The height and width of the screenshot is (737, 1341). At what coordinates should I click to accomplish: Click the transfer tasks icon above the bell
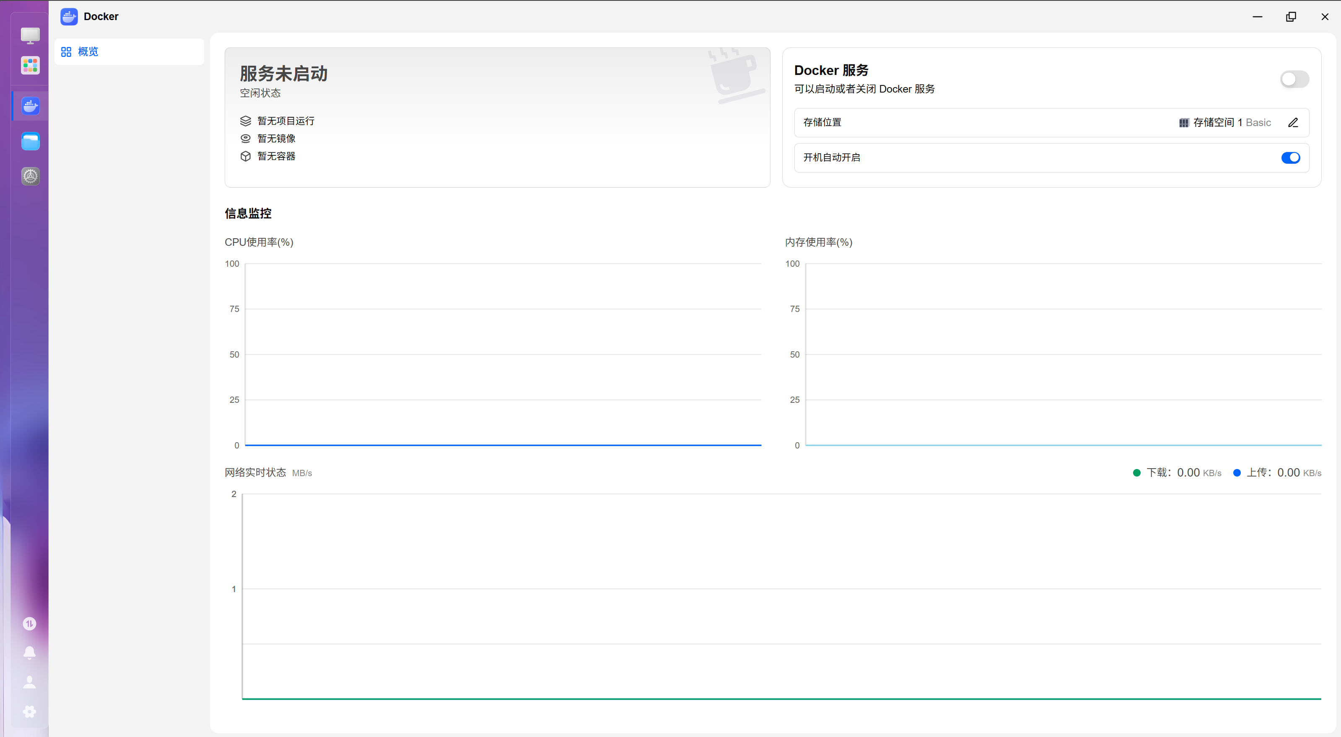pos(30,624)
